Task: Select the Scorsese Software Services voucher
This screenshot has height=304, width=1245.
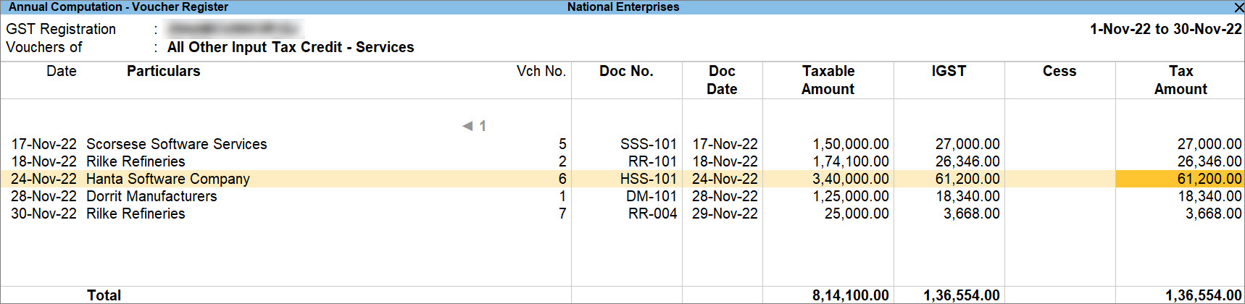Action: pos(622,144)
